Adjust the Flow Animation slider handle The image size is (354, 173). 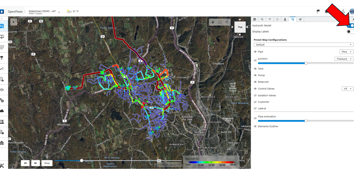pos(306,121)
